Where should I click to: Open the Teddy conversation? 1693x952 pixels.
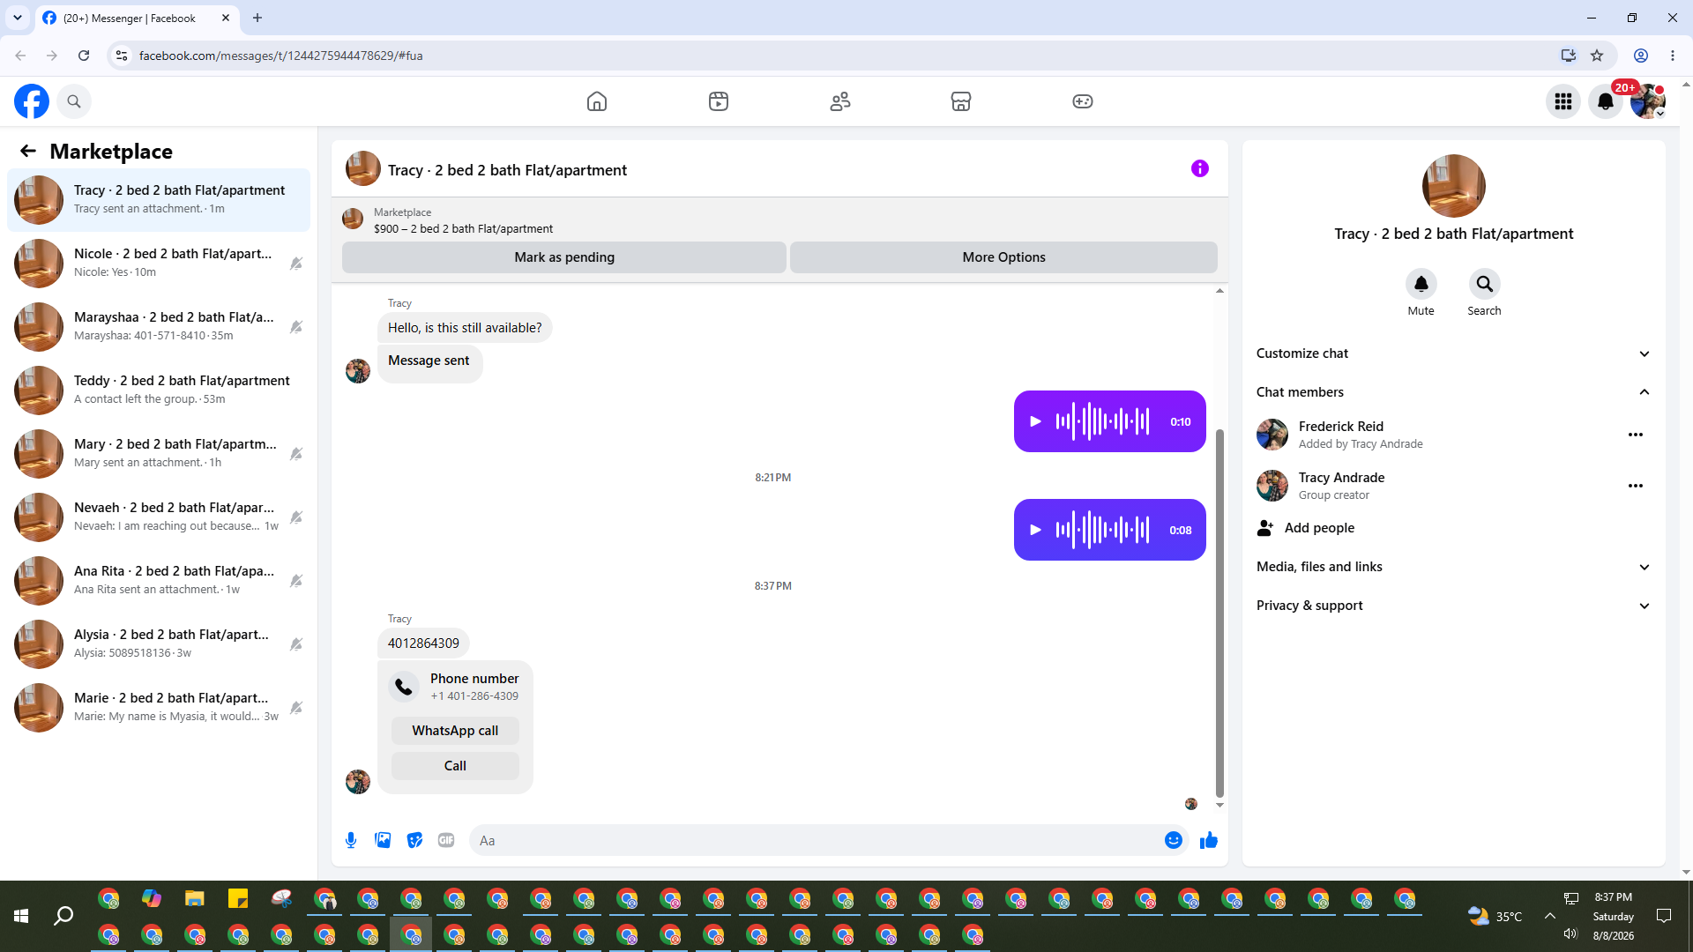click(159, 390)
